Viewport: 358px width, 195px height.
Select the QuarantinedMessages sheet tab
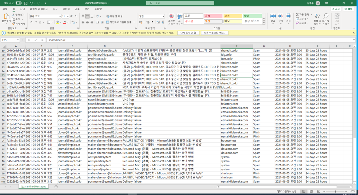[x=34, y=187]
